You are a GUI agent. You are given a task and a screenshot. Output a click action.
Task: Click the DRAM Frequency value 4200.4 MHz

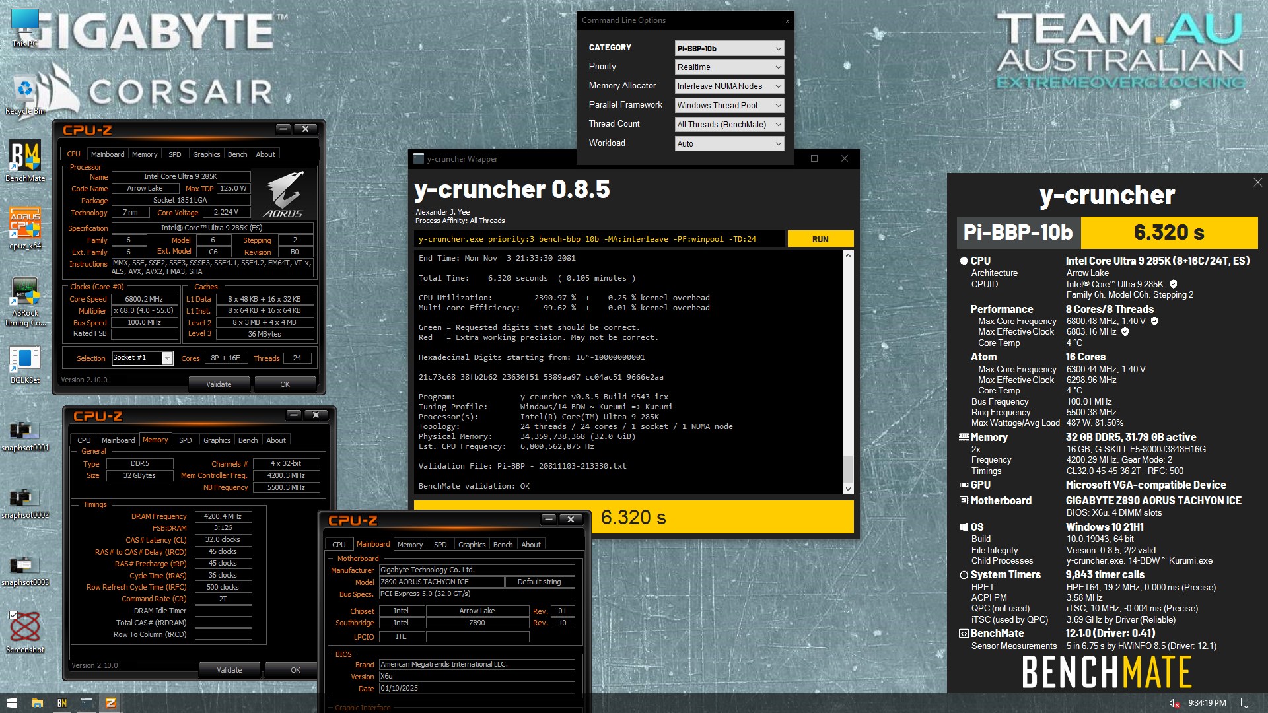pyautogui.click(x=223, y=516)
